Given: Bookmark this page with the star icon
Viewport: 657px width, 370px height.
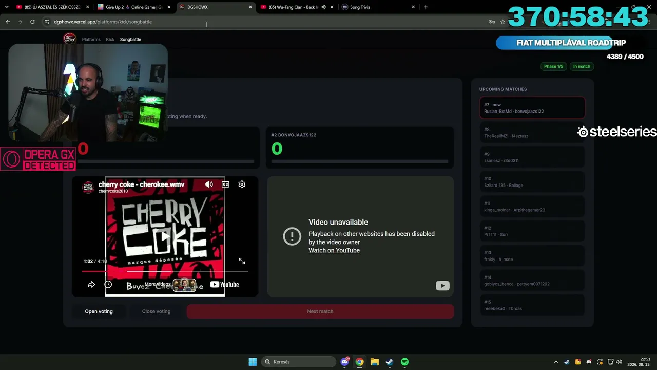Looking at the screenshot, I should (503, 22).
